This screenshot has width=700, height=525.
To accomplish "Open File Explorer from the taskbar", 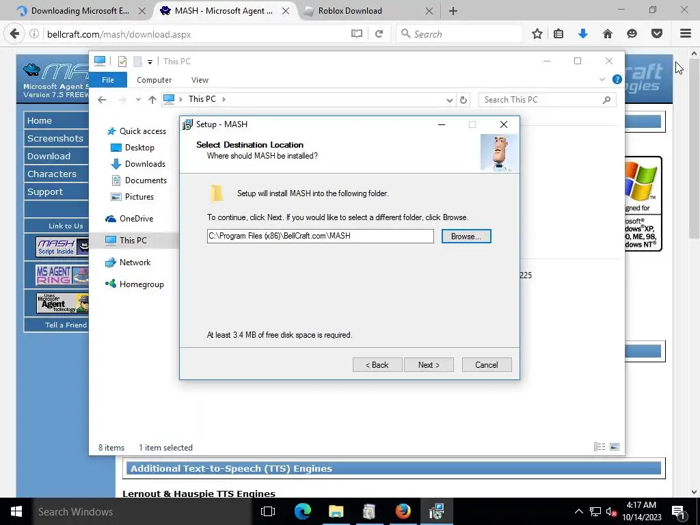I will click(x=336, y=511).
